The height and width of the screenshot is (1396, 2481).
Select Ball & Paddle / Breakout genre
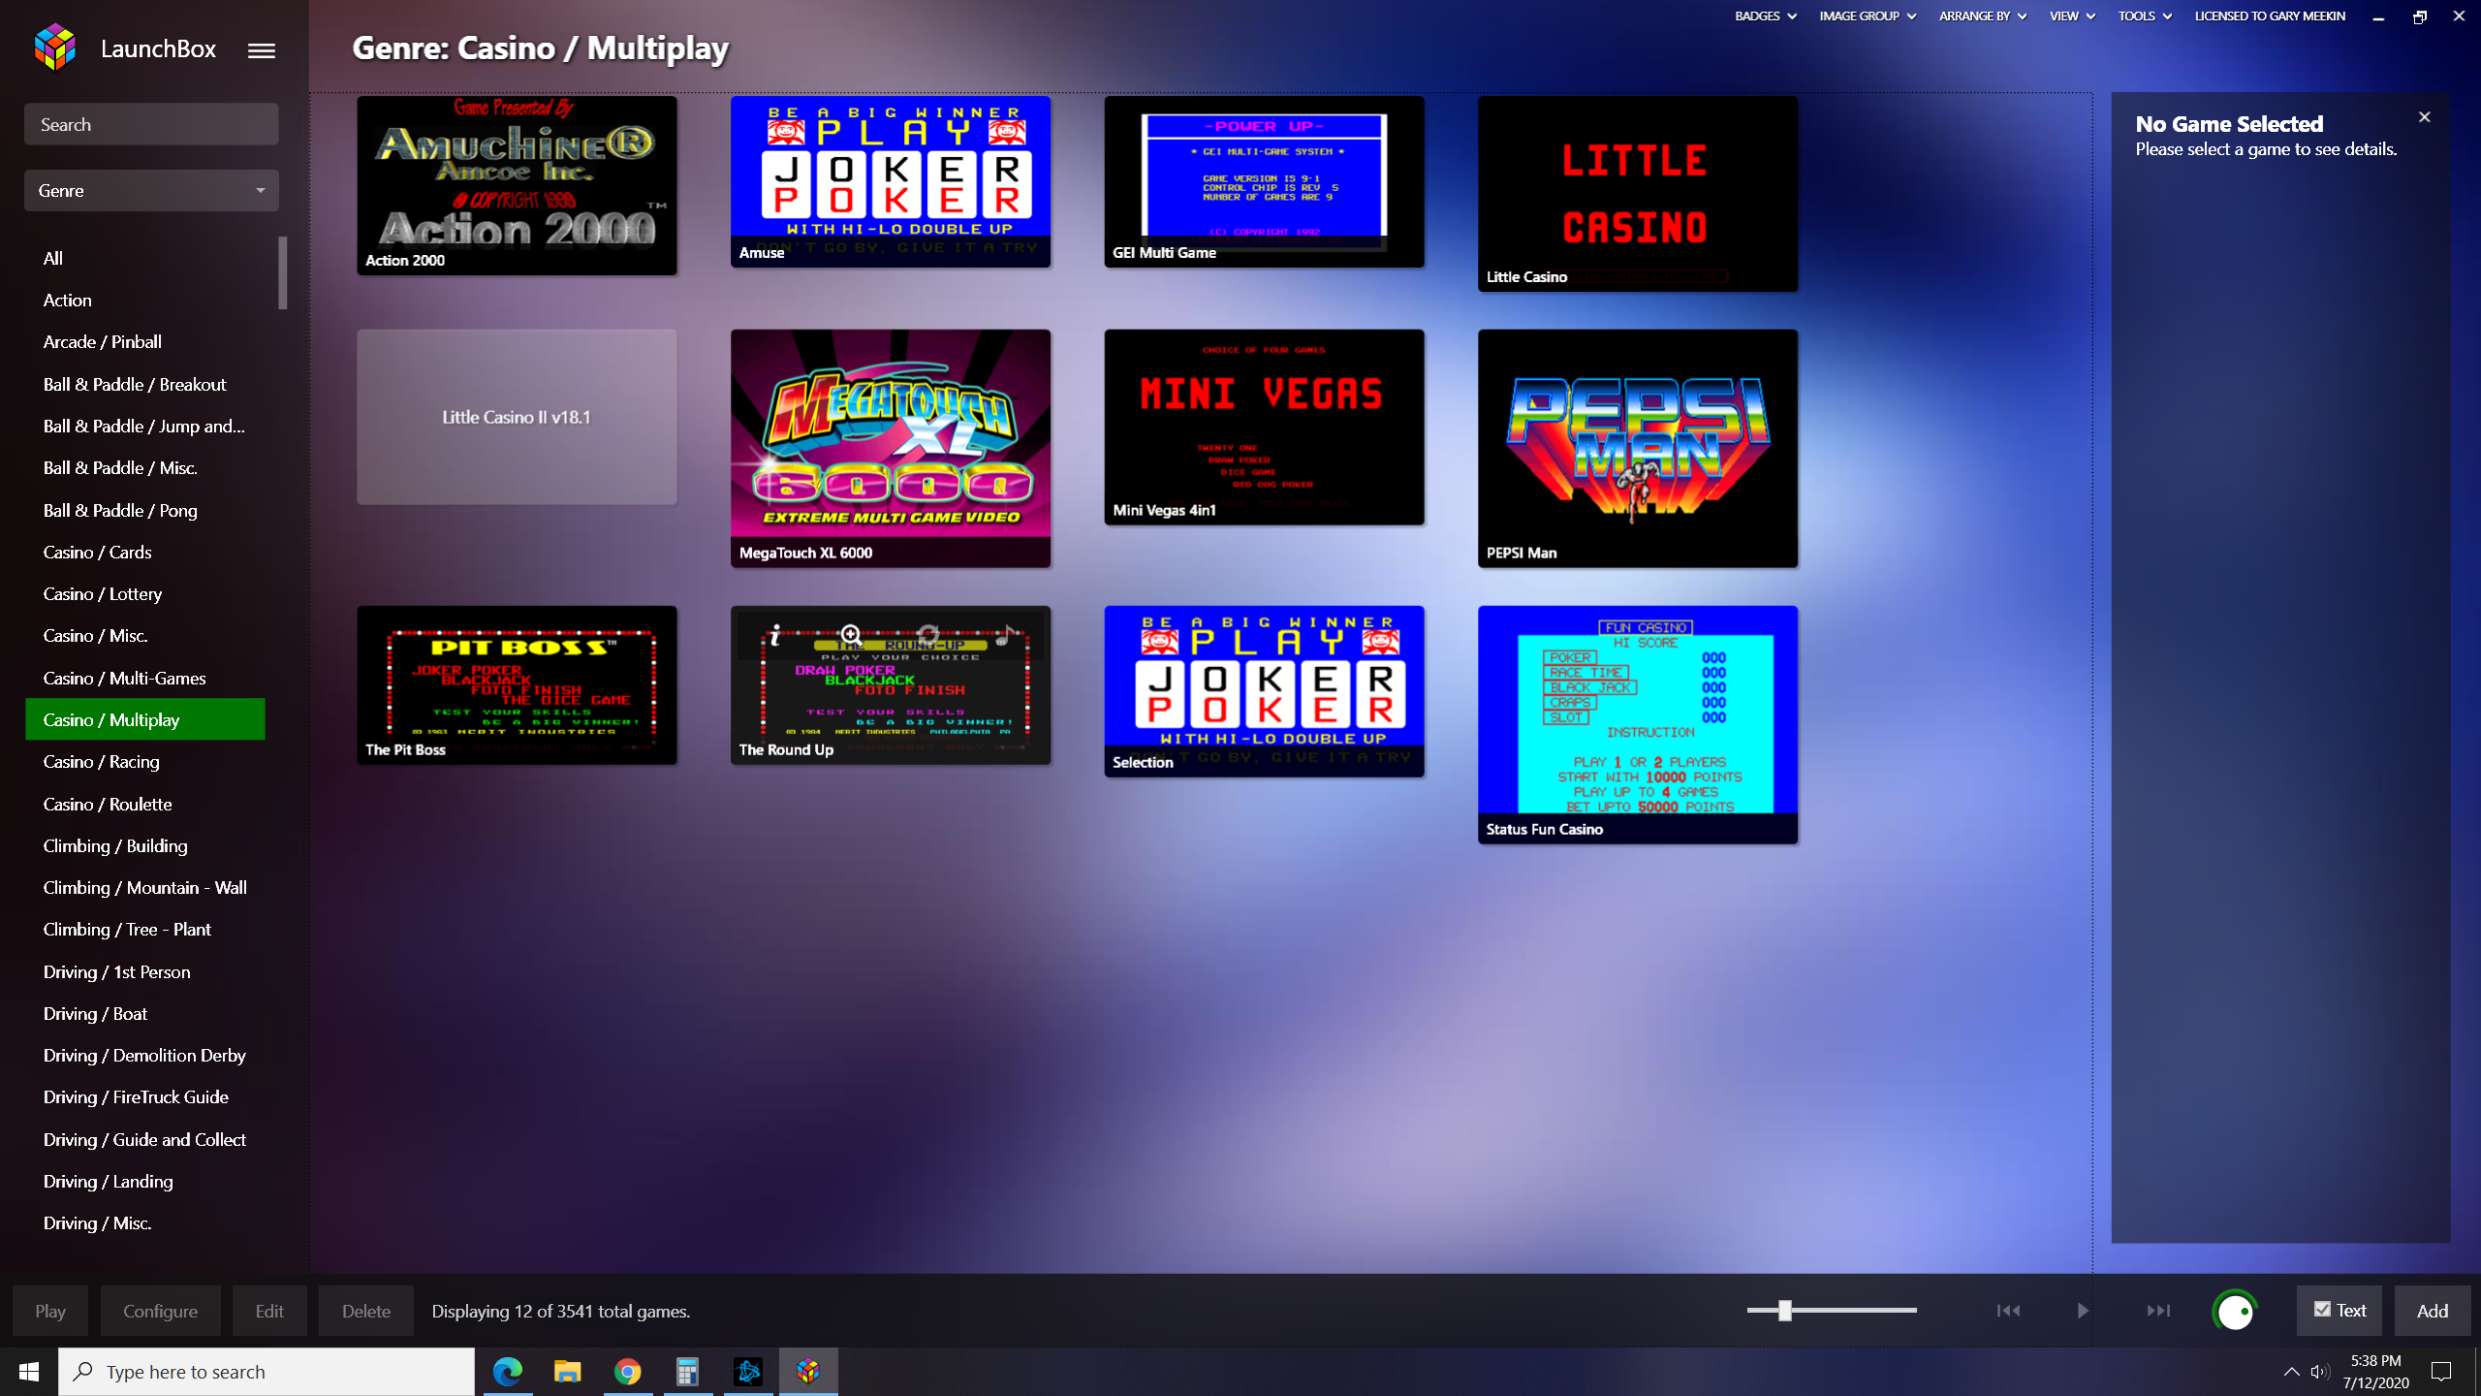(x=145, y=384)
